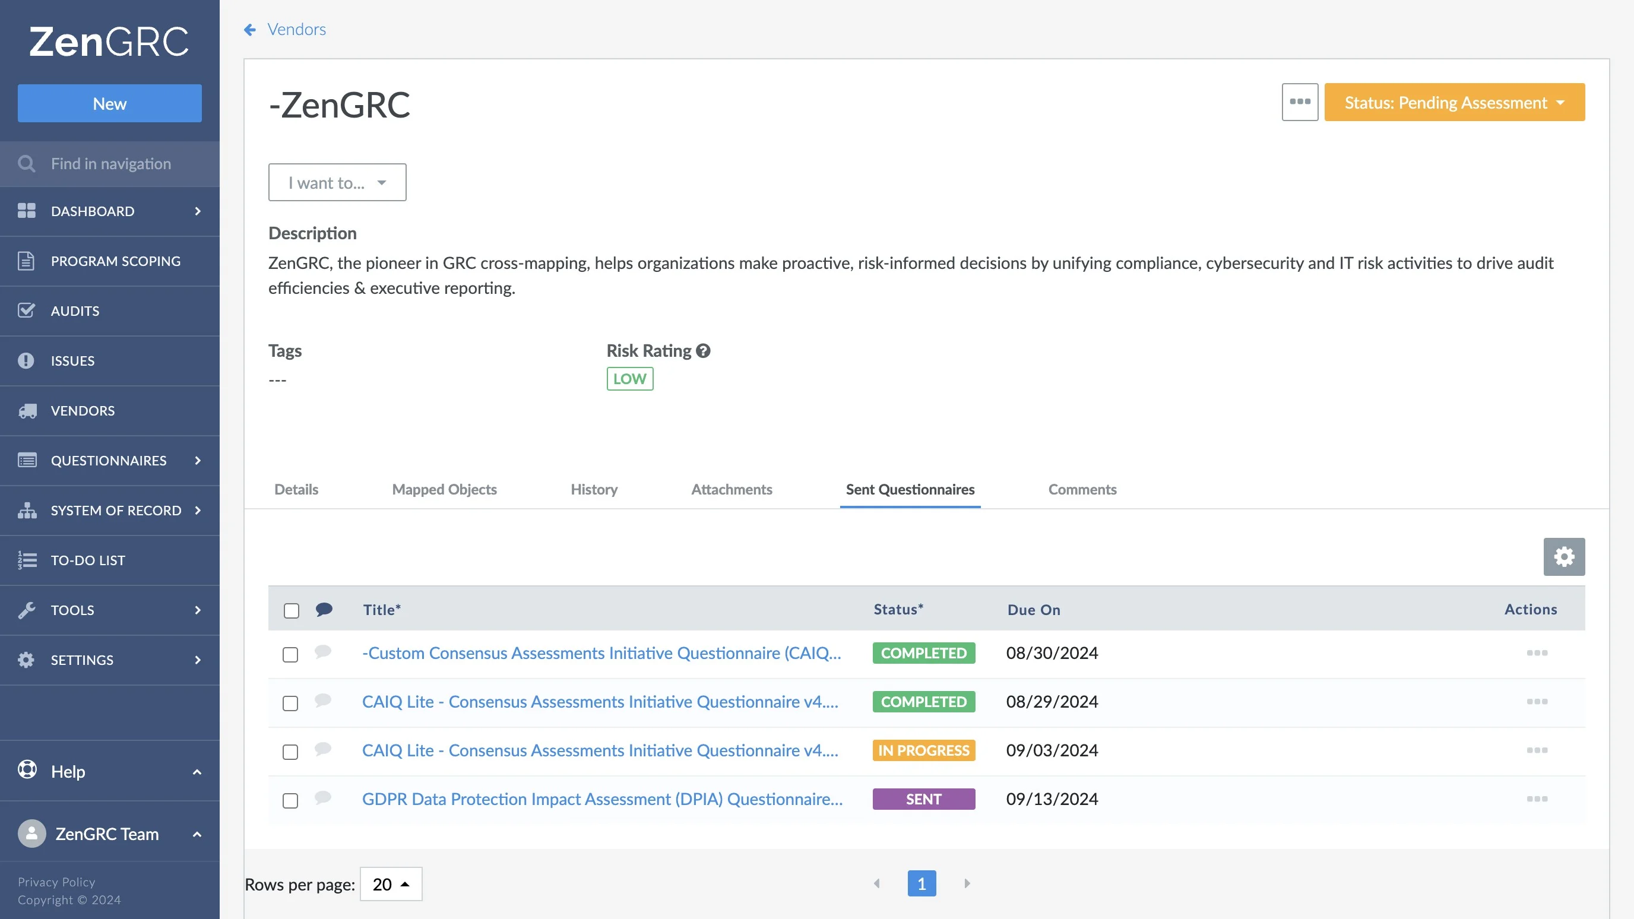1634x919 pixels.
Task: Sort by the Due On column header
Action: click(1033, 610)
